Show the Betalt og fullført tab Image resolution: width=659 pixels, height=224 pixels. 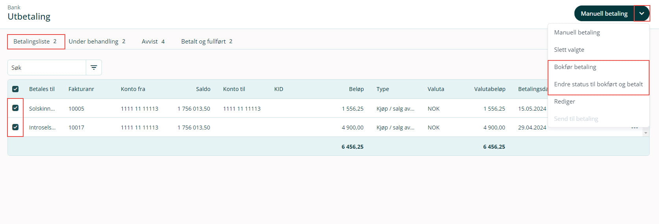click(x=207, y=42)
